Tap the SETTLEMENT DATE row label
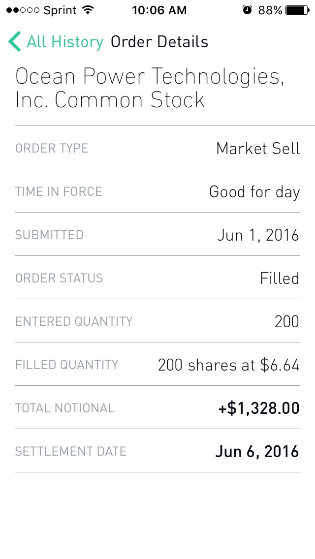315x559 pixels. [x=70, y=451]
